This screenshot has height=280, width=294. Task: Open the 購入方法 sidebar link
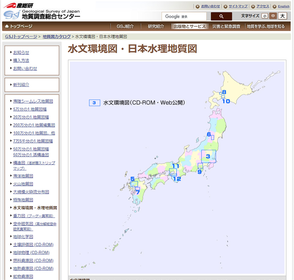click(x=21, y=60)
